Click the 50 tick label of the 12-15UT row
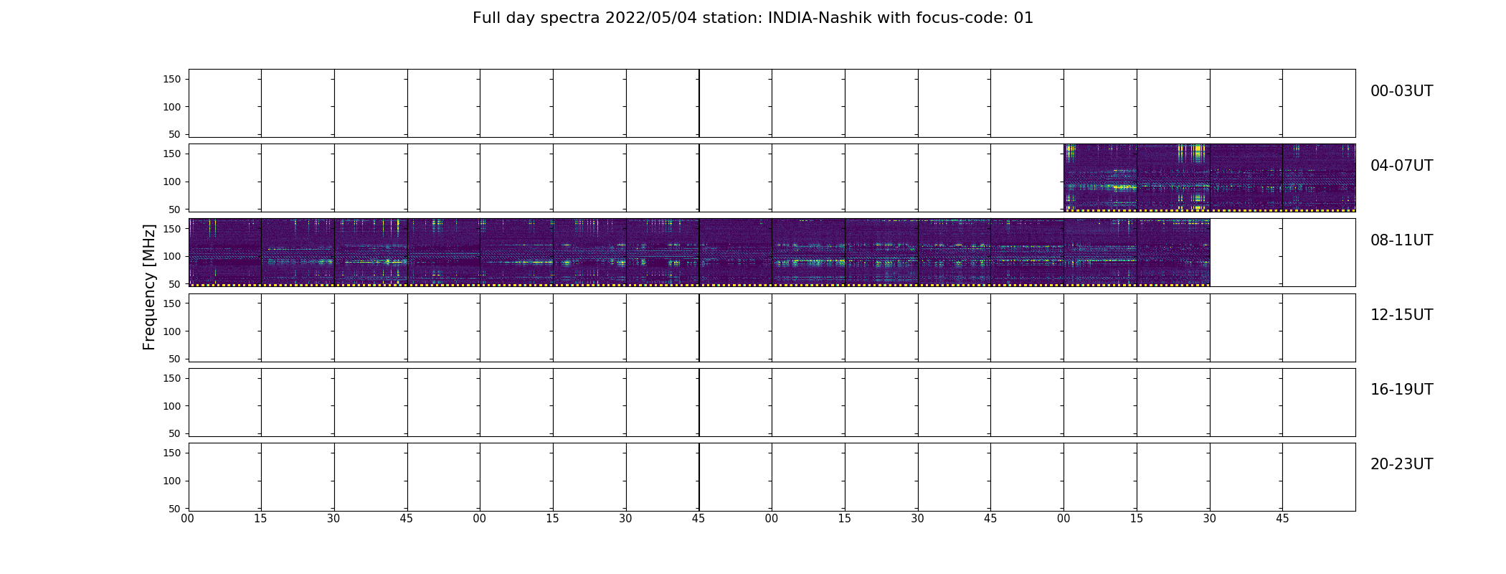 175,359
